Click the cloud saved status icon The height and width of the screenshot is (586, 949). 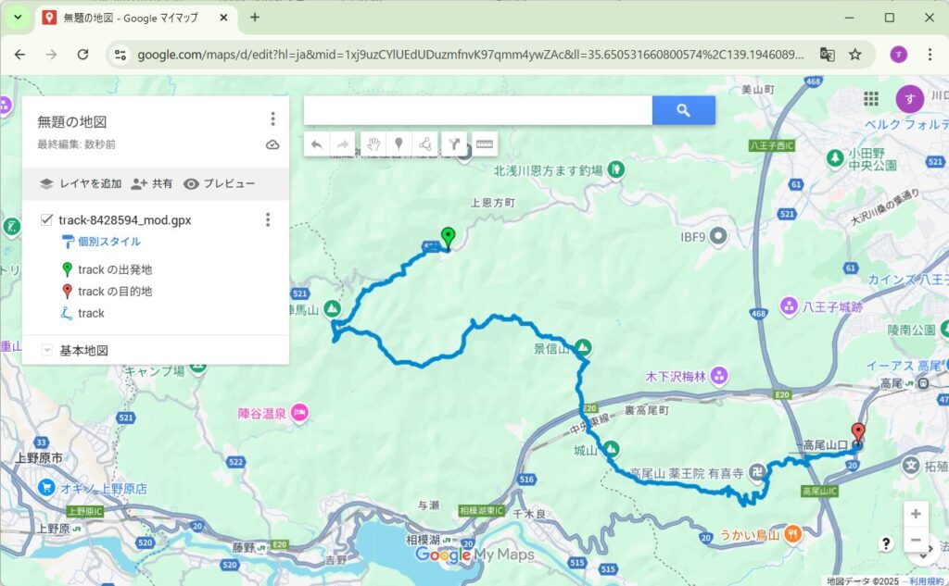[x=272, y=144]
